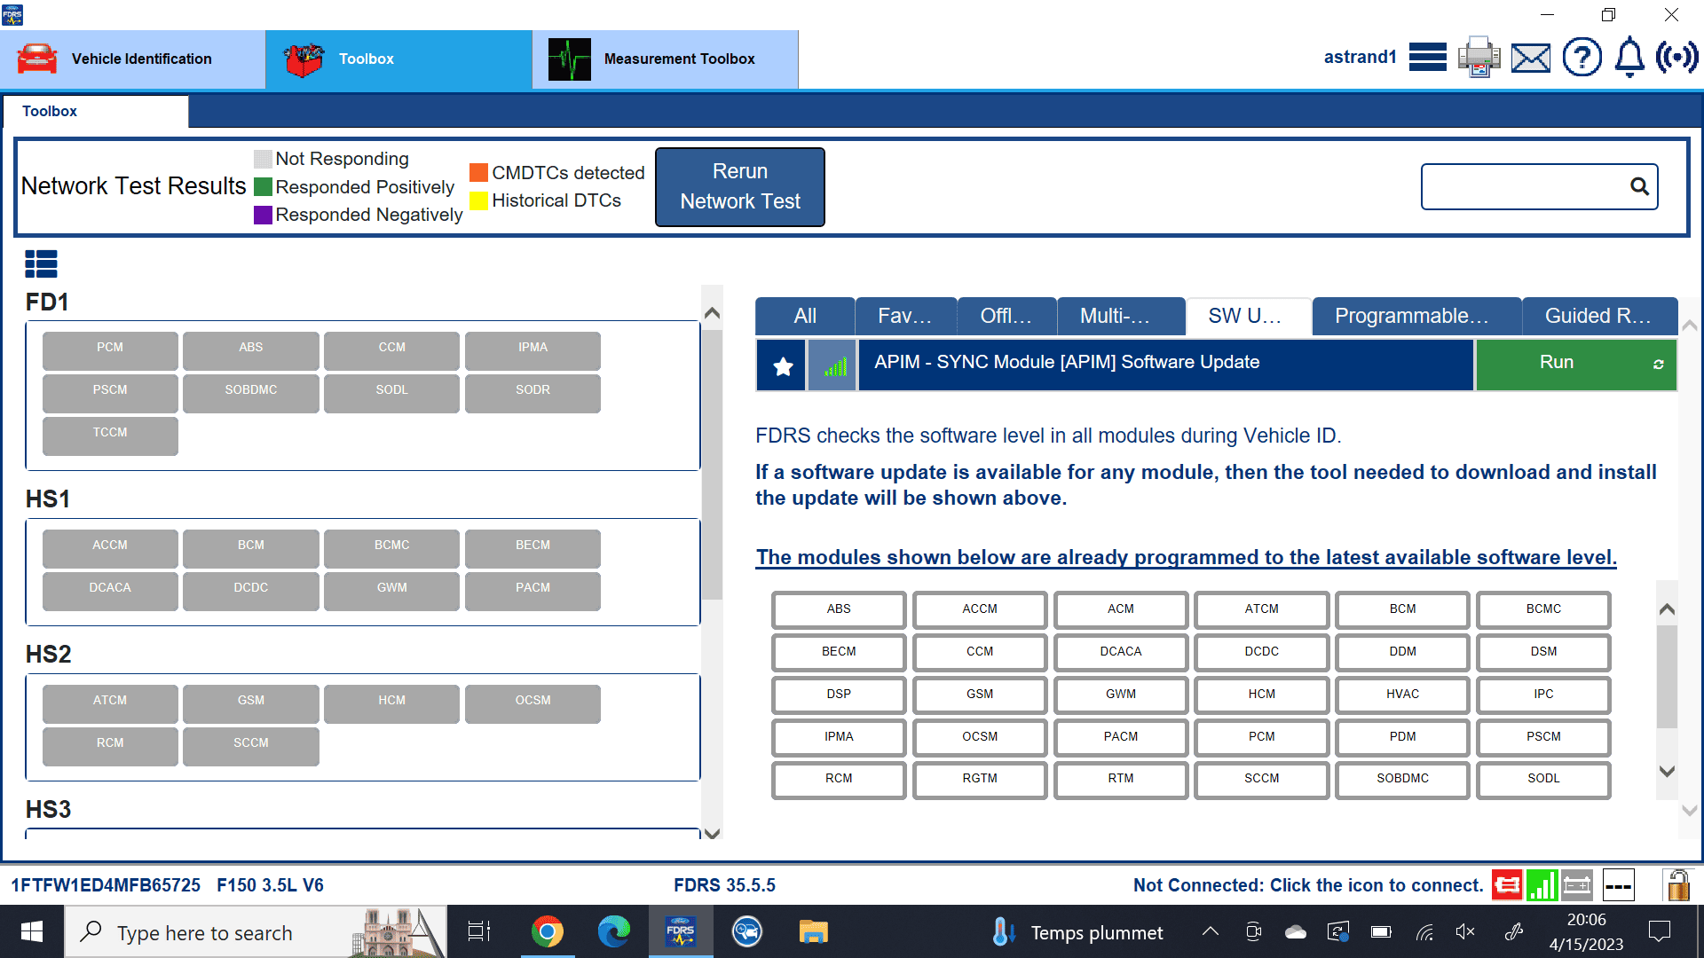Select the Guided R... filter tab
This screenshot has height=958, width=1704.
tap(1599, 316)
